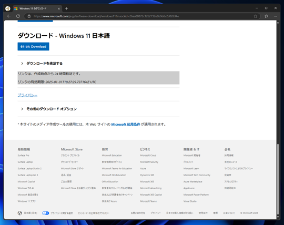Open Windows 11 アプリ footer link
284x225 pixels.
tap(27, 201)
